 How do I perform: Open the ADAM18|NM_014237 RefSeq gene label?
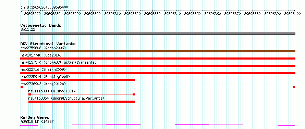[37, 121]
